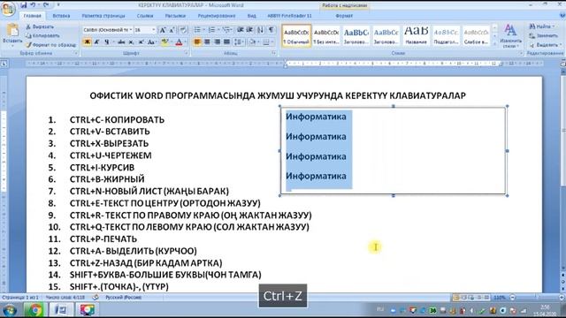Toggle show paragraph marks ¶
The image size is (566, 318).
pos(272,30)
